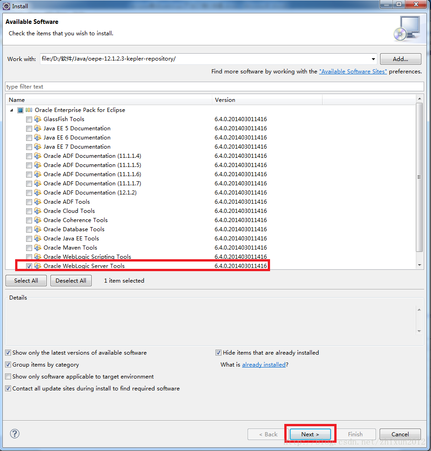
Task: Click the Cancel button
Action: click(400, 434)
